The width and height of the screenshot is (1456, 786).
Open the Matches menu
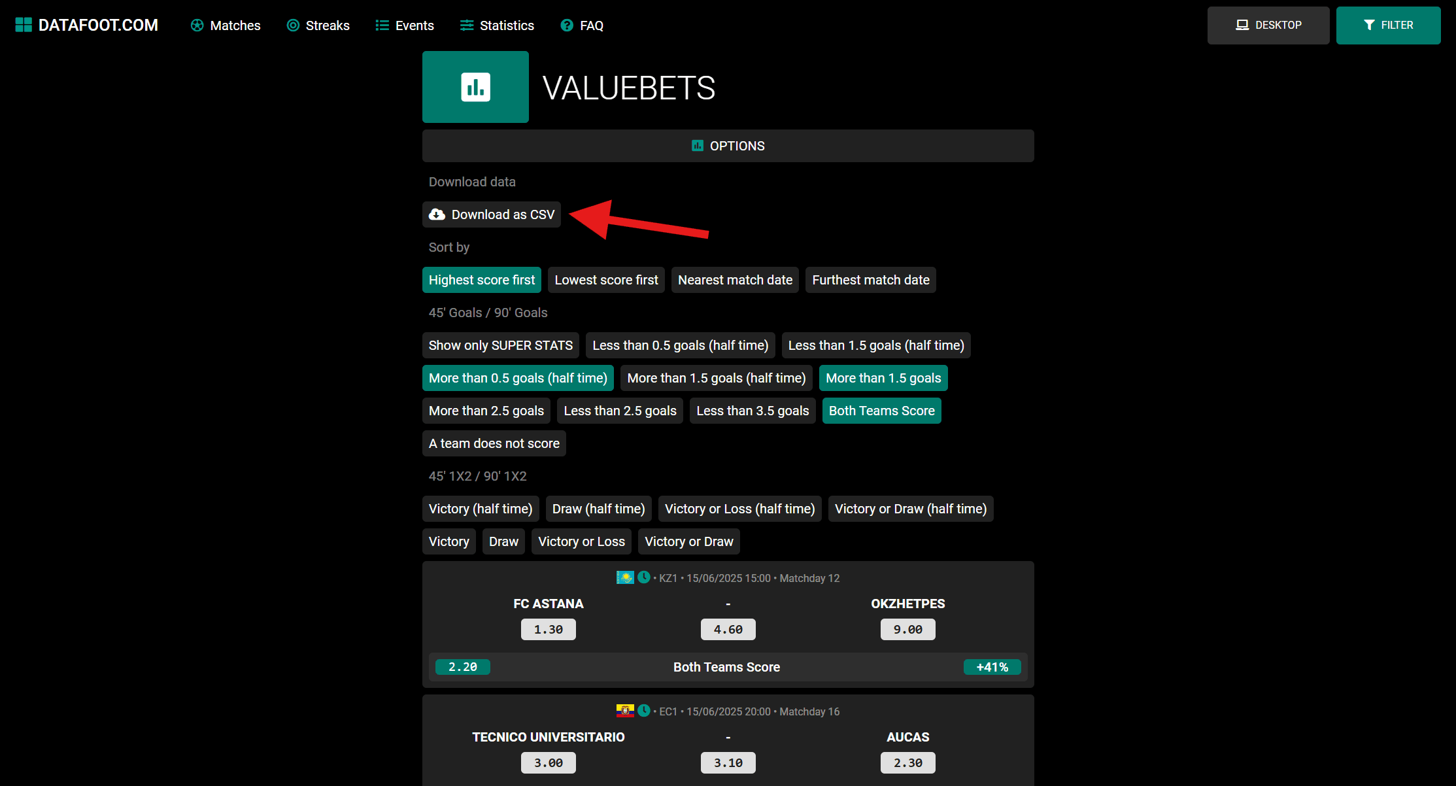(226, 26)
